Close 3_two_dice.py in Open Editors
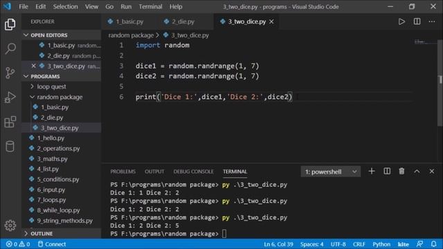 (x=34, y=66)
